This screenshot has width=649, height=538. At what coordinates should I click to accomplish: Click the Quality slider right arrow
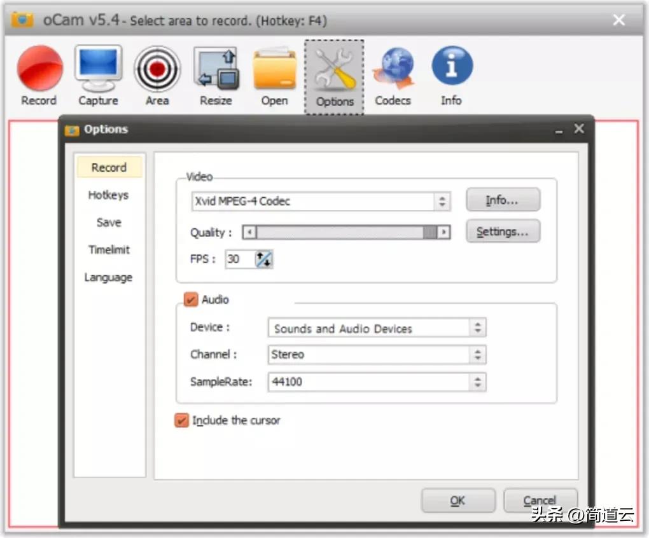tap(444, 232)
